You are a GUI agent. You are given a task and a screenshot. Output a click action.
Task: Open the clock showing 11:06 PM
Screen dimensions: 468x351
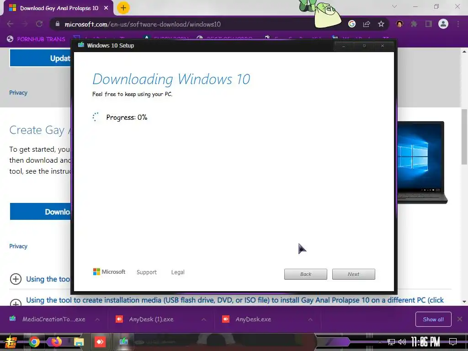(x=425, y=342)
